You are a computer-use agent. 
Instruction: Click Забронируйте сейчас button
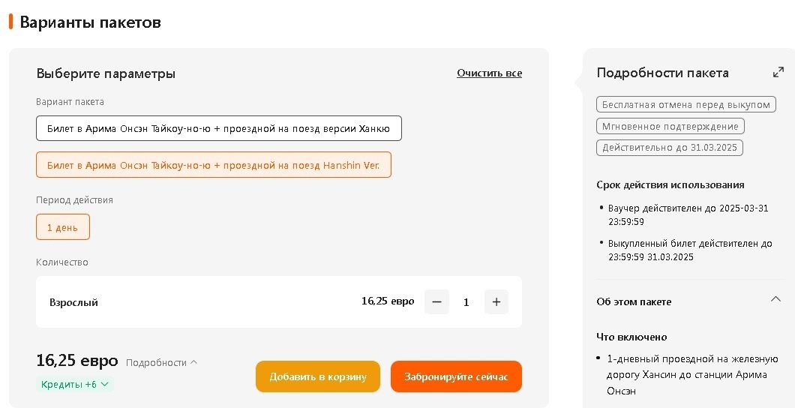click(x=456, y=376)
